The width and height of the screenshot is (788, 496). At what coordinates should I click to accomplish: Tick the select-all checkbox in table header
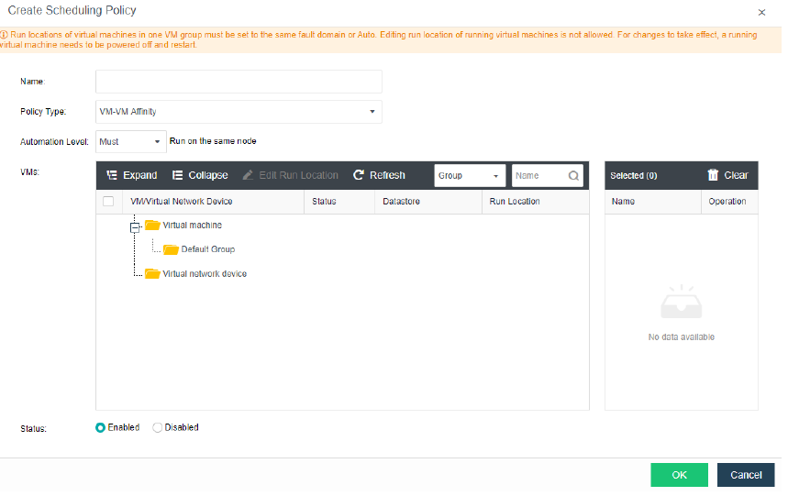tap(108, 202)
